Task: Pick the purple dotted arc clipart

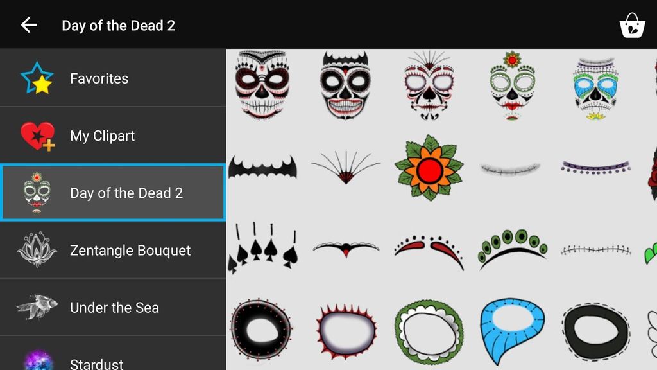Action: [595, 168]
